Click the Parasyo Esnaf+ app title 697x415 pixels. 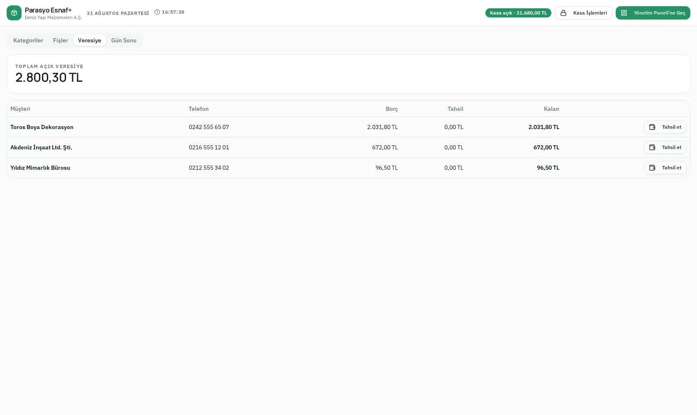(48, 10)
